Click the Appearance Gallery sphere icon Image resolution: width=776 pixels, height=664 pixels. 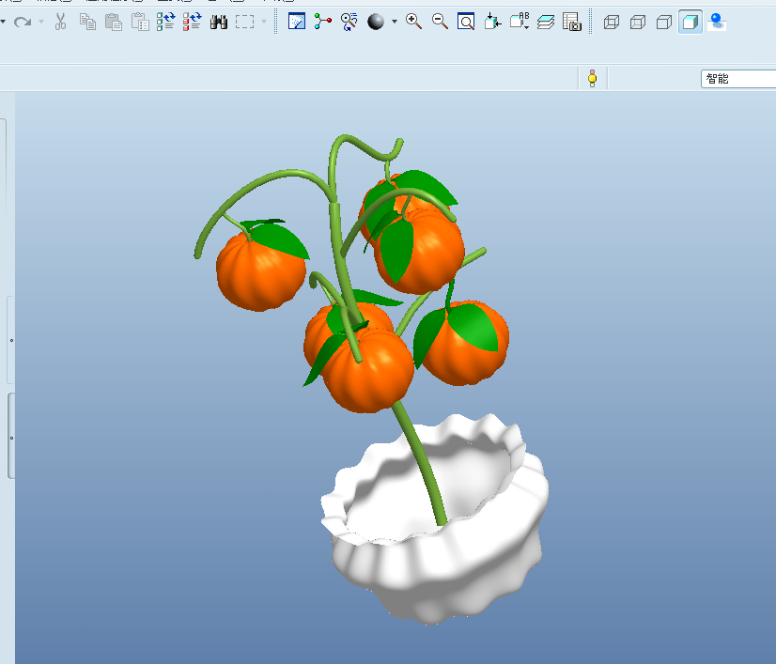376,22
